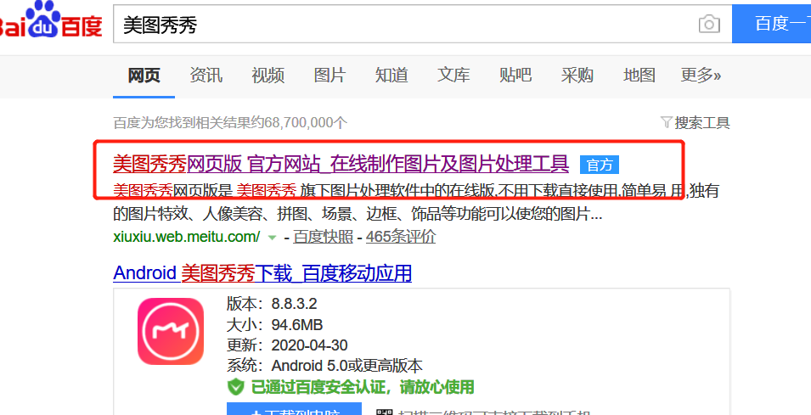Expand the green arrow beside the URL
Screen dimensions: 811x415
(272, 238)
